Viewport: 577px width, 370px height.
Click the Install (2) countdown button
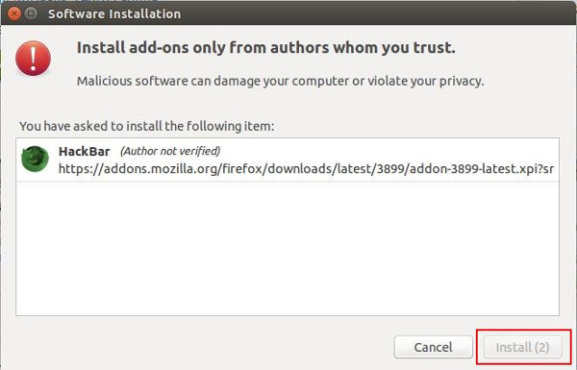point(522,347)
